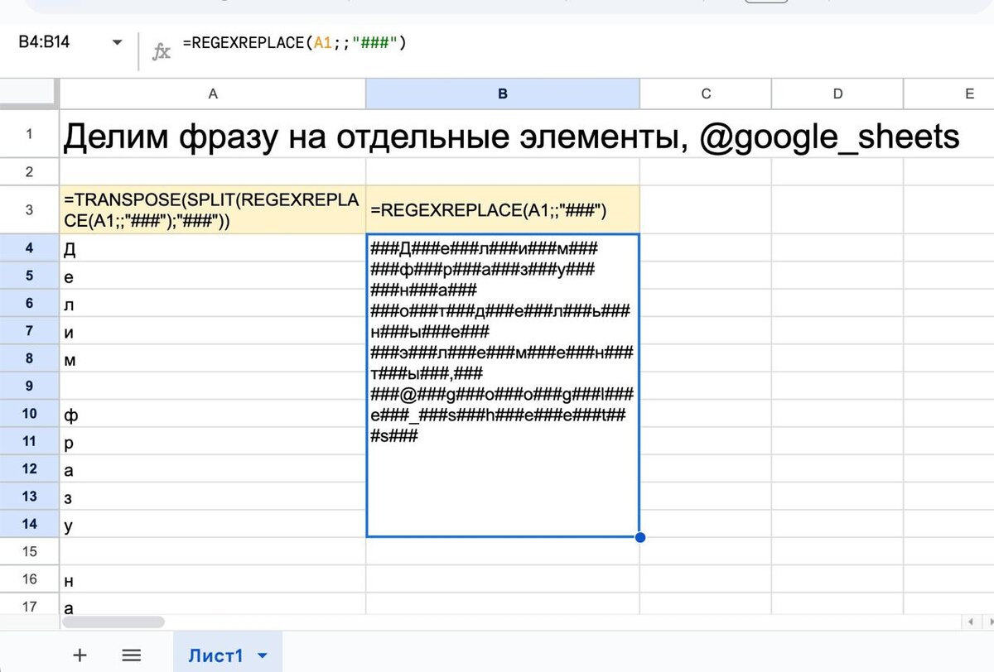Image resolution: width=994 pixels, height=672 pixels.
Task: Click cell A13 containing "з"
Action: (213, 496)
